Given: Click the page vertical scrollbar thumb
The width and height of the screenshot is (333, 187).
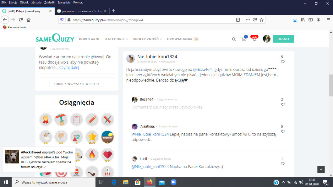Looking at the screenshot, I should tap(330, 85).
